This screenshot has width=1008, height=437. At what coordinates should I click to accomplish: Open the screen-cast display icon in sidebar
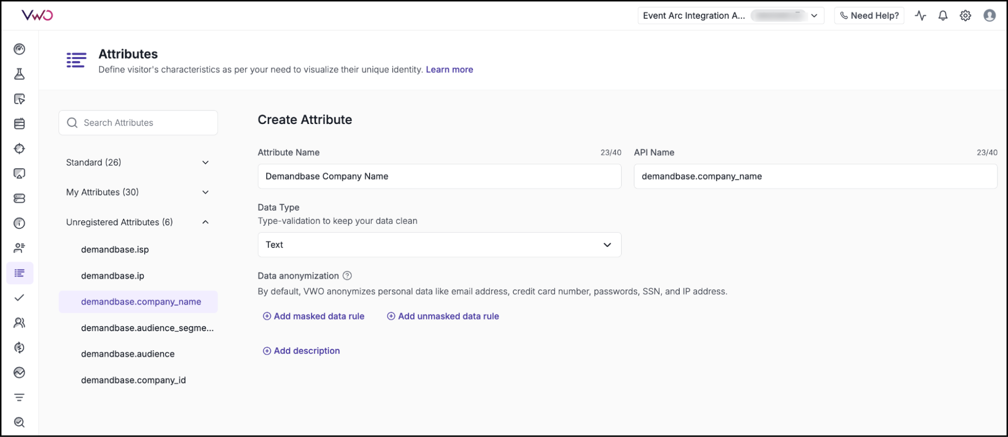point(19,173)
